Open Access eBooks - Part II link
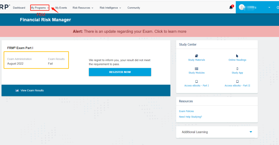The height and width of the screenshot is (145, 279). (x=237, y=86)
